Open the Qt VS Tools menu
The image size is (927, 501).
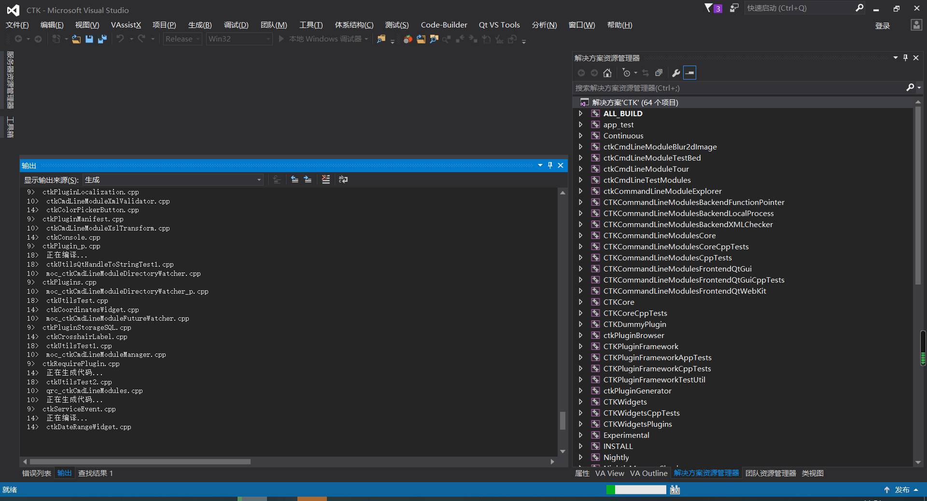(499, 25)
